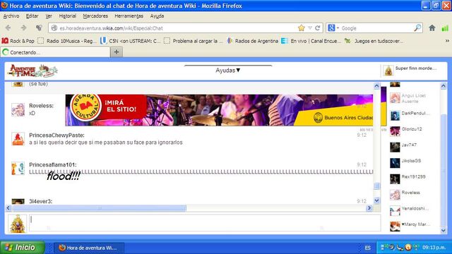
Task: Click the green signal bars toolbar icon
Action: click(445, 28)
